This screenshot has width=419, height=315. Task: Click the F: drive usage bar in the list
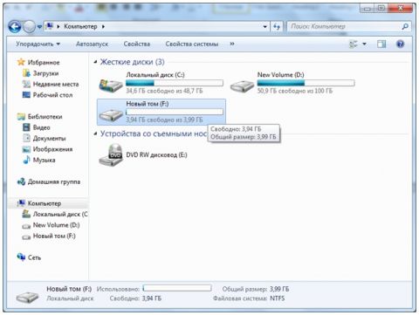(x=175, y=112)
